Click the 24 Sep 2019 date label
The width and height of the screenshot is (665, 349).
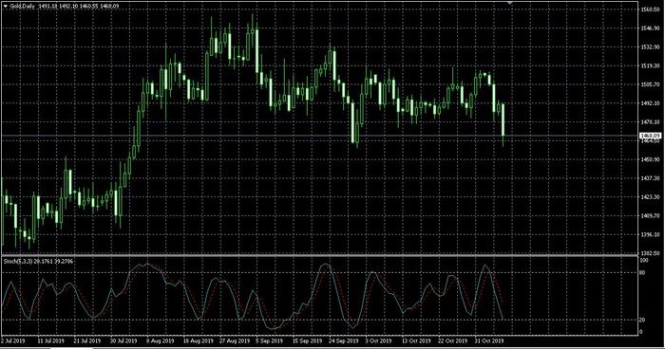[343, 340]
